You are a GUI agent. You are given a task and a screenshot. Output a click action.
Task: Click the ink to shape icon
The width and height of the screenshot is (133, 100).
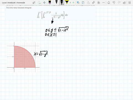tap(83, 2)
